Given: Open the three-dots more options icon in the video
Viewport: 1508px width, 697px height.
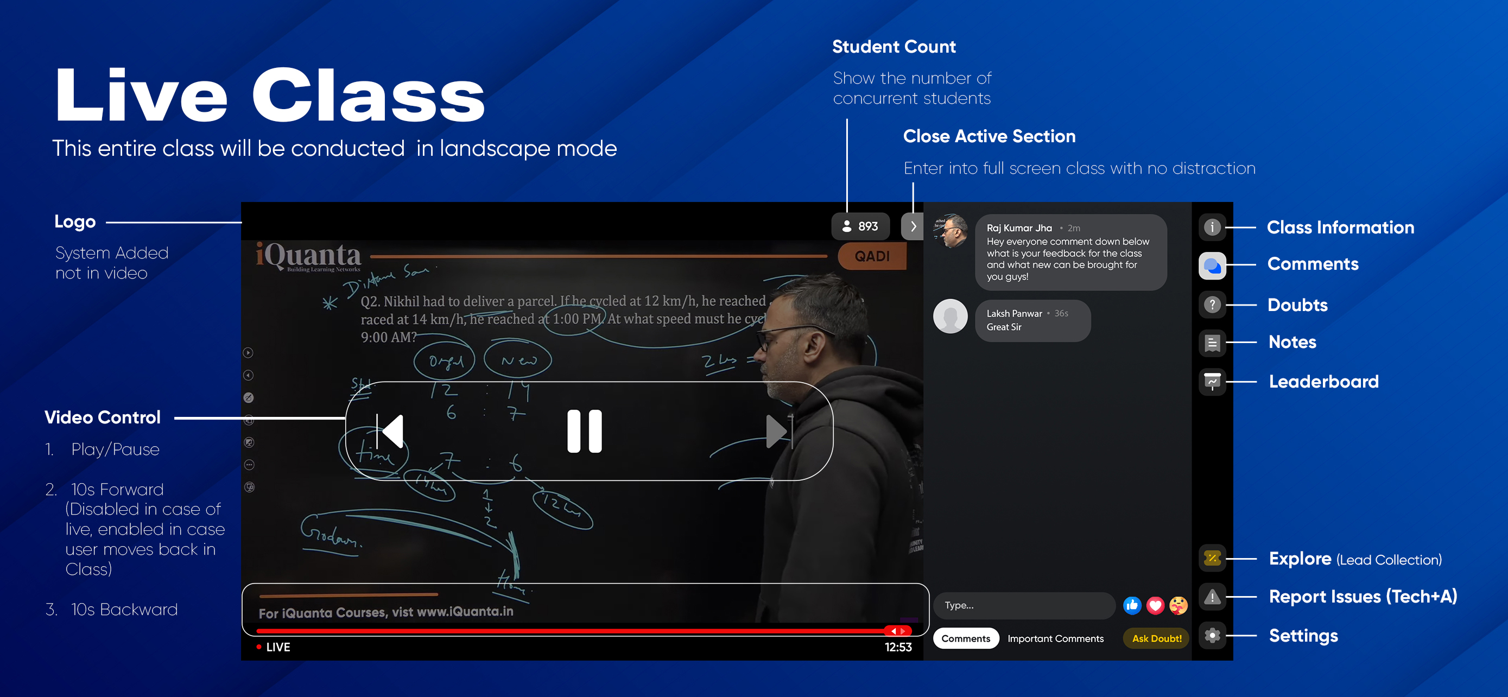Looking at the screenshot, I should pos(248,465).
